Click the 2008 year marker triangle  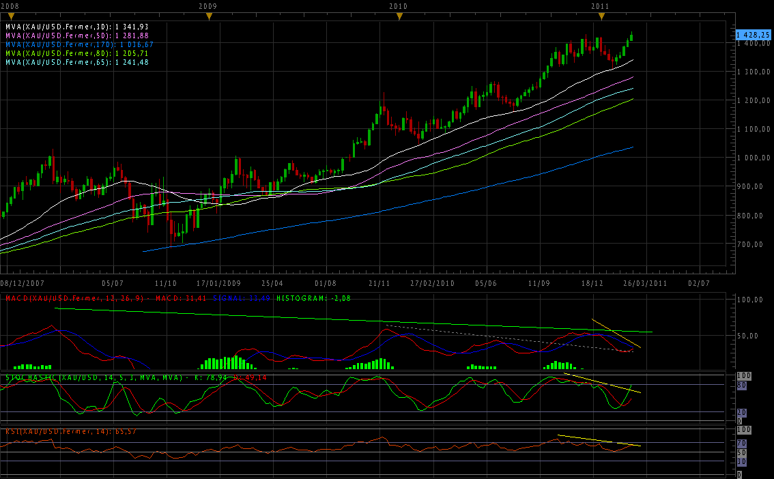[12, 17]
